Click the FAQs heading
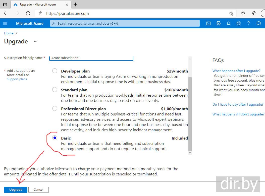Screen dimensions: 265x196 click(x=218, y=60)
